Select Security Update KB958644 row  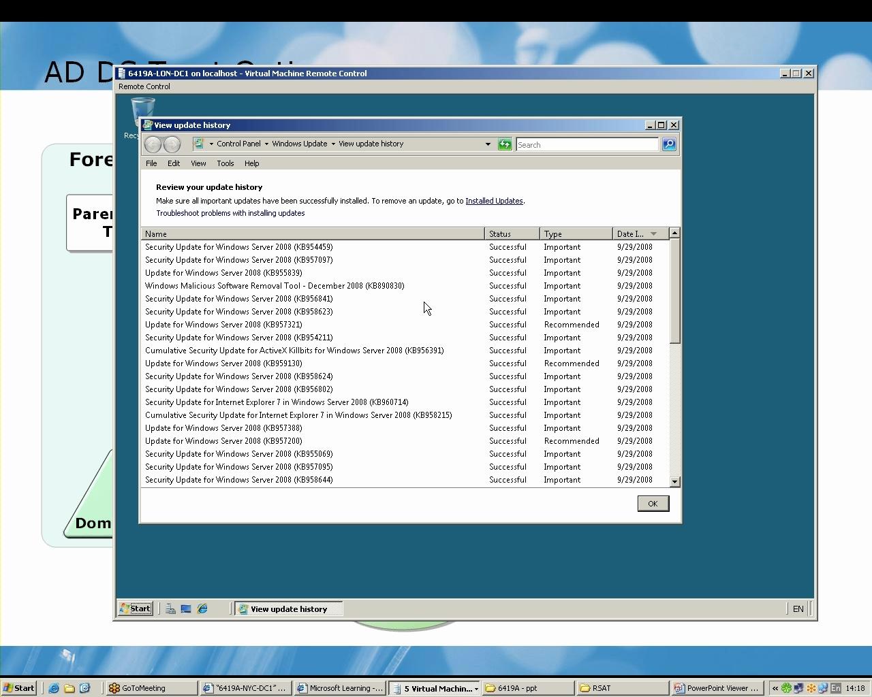(x=405, y=480)
